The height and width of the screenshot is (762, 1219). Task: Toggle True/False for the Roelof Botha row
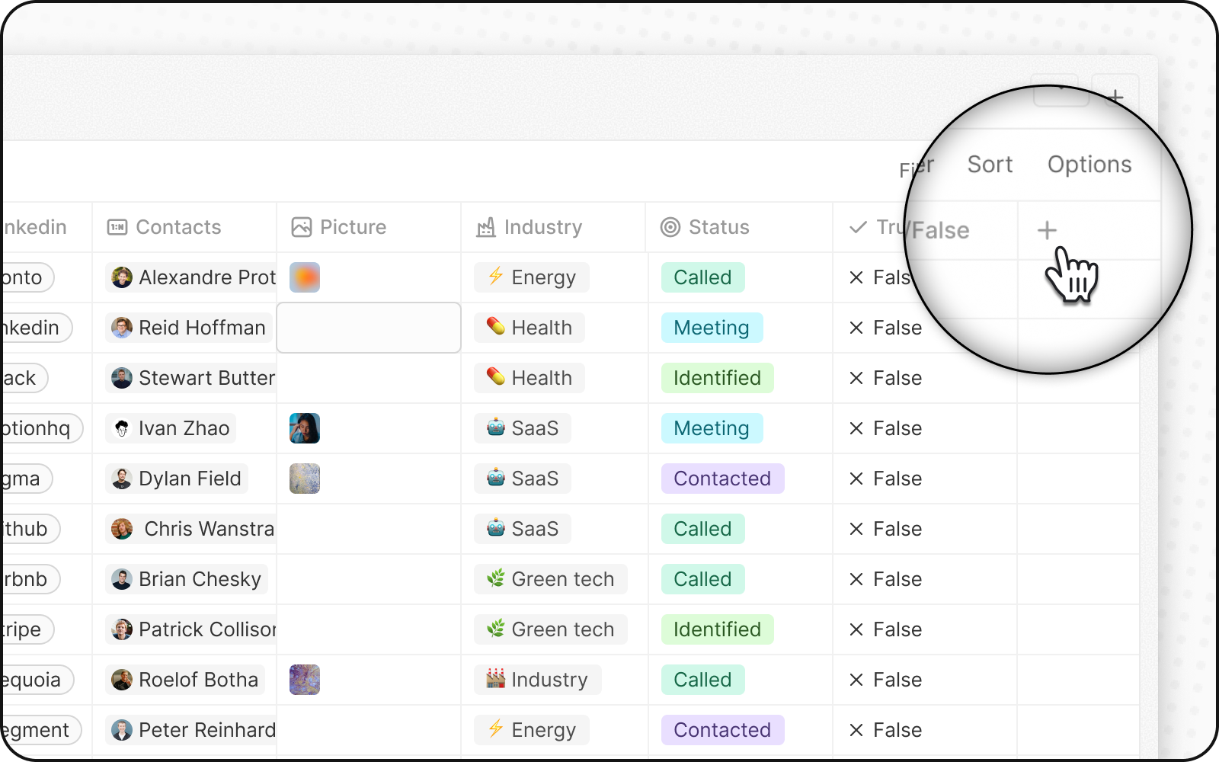(885, 680)
